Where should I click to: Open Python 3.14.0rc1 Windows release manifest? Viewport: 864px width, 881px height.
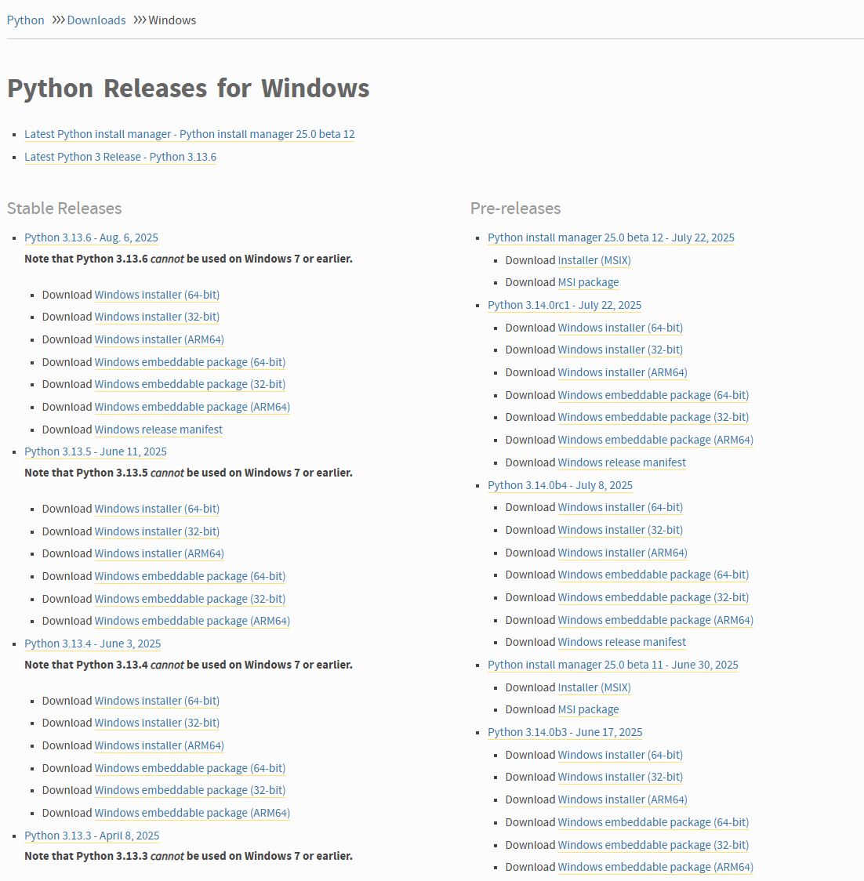pos(622,463)
